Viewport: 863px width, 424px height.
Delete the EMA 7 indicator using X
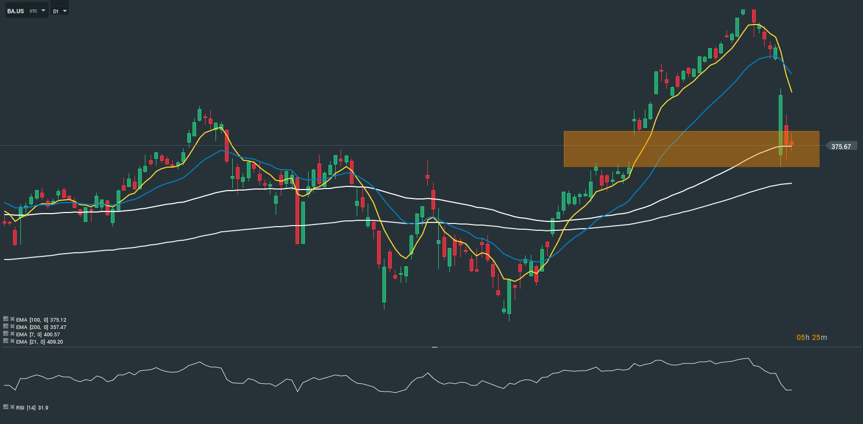[x=12, y=334]
